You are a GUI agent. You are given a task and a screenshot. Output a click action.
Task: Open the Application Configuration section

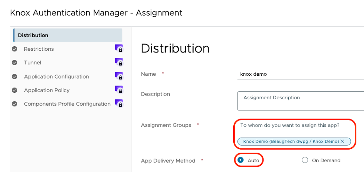(x=56, y=76)
